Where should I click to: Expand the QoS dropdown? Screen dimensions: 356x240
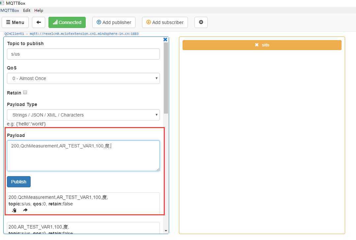[83, 78]
